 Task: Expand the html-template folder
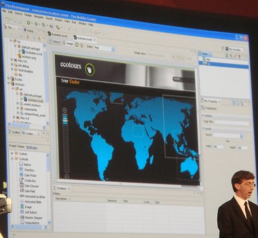(12, 69)
